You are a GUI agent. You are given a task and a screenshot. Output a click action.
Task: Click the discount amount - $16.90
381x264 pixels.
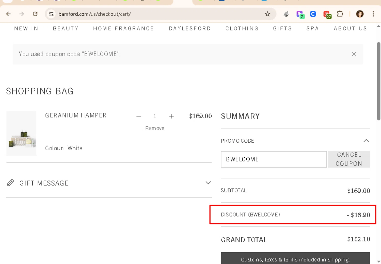pyautogui.click(x=358, y=215)
